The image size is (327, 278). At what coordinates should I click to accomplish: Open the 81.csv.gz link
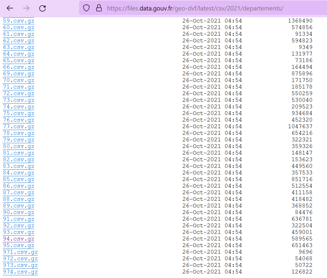pos(19,153)
